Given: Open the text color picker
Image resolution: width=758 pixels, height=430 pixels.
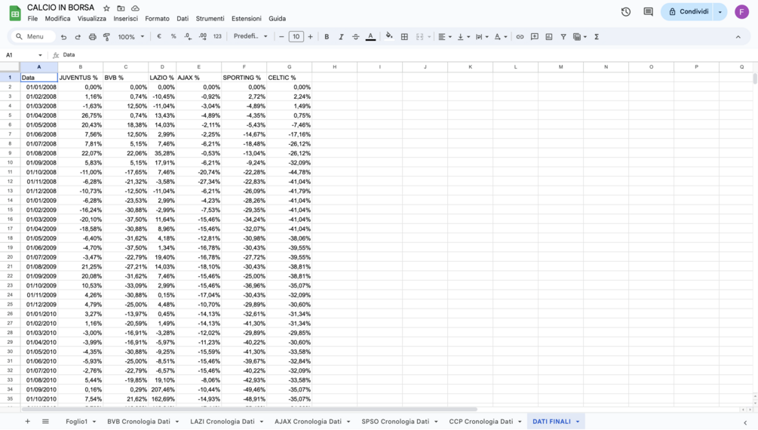Looking at the screenshot, I should pyautogui.click(x=370, y=37).
